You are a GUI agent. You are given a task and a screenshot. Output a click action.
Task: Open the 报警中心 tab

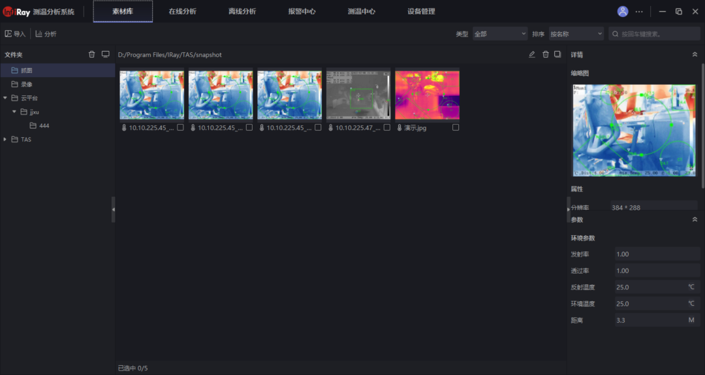pyautogui.click(x=302, y=12)
